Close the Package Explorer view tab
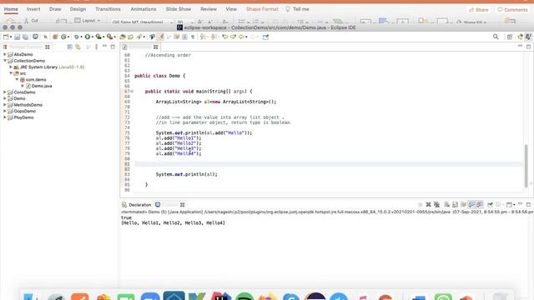Image resolution: width=534 pixels, height=300 pixels. pos(48,47)
